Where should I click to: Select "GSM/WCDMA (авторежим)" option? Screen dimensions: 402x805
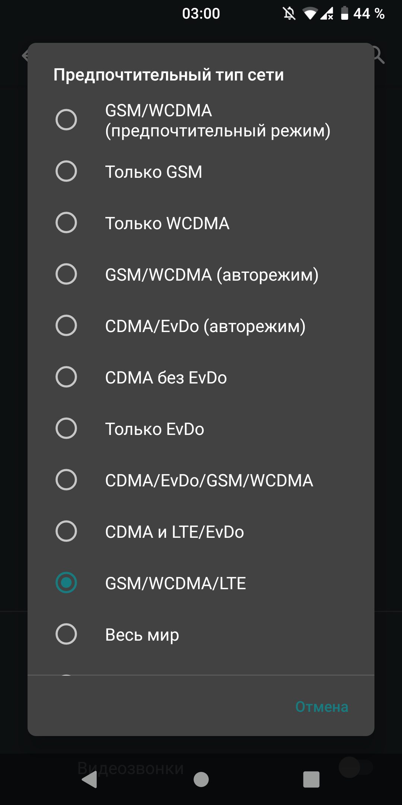click(66, 274)
